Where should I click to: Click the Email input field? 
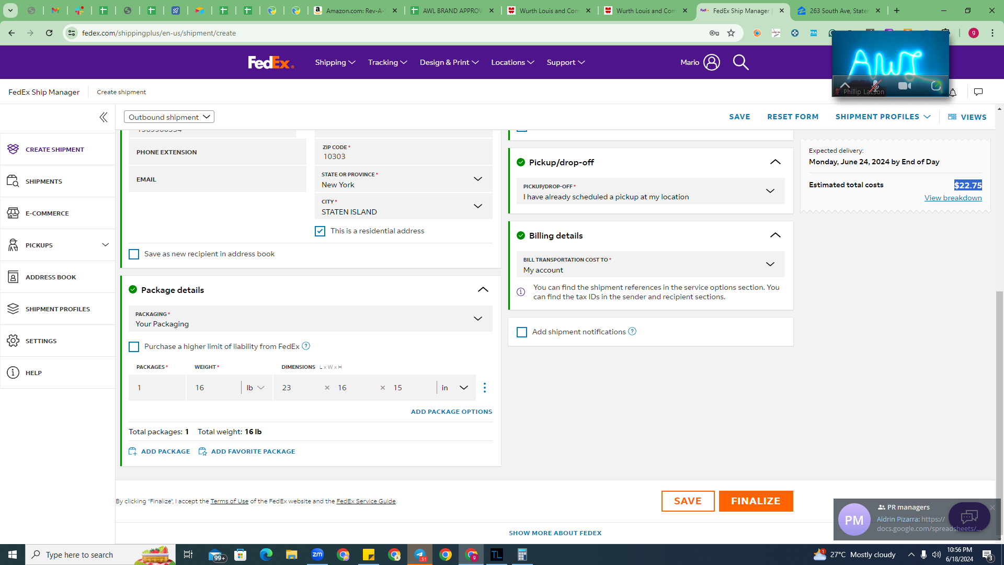(x=217, y=179)
